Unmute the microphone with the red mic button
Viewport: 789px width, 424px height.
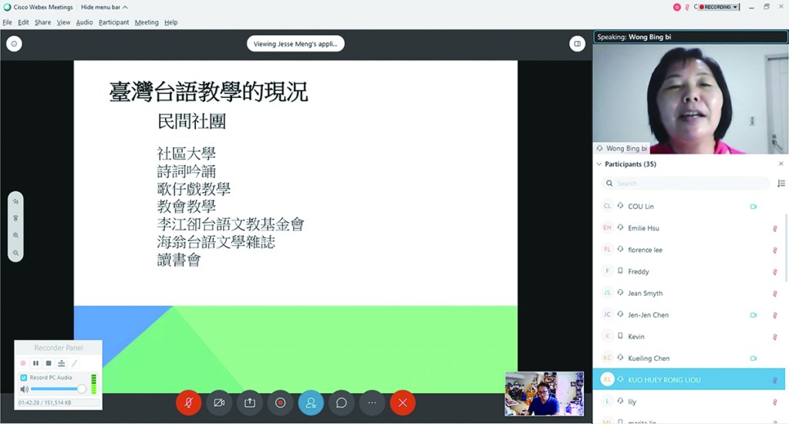(x=188, y=402)
